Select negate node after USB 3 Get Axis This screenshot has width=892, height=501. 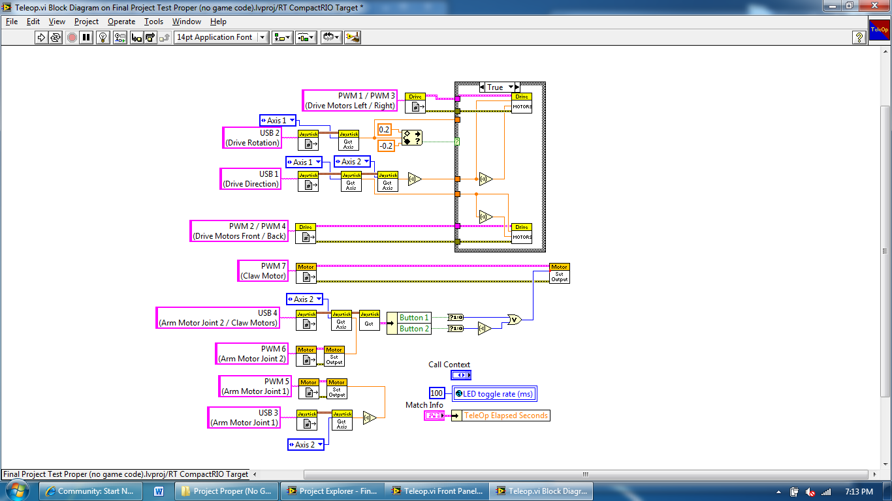pos(370,417)
